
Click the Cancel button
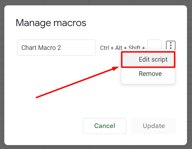click(x=104, y=126)
